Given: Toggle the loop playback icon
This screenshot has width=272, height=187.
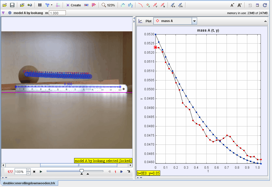Looking at the screenshot, I should point(129,171).
